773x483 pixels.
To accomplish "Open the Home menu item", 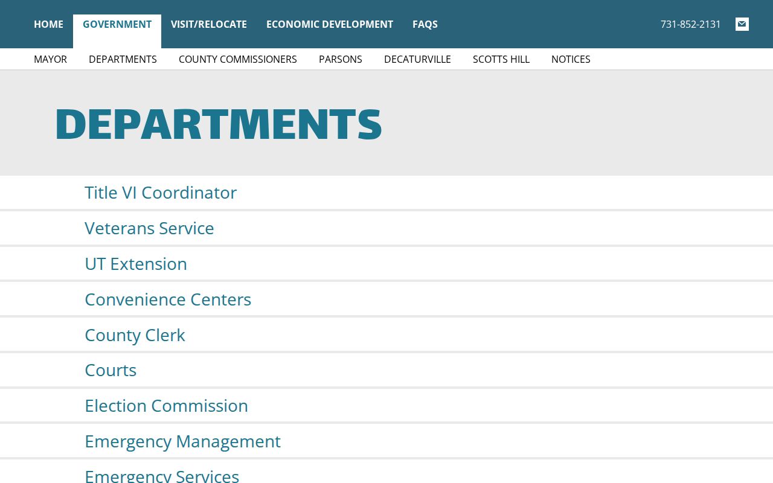I will [x=48, y=24].
